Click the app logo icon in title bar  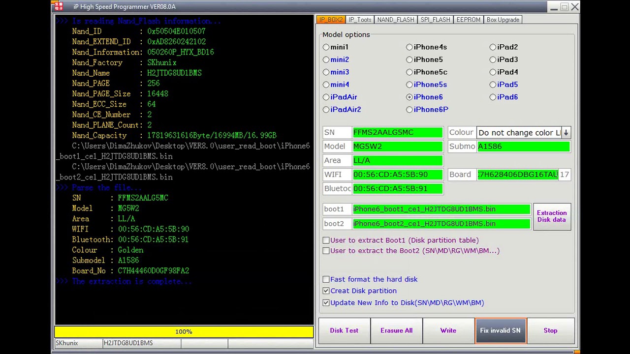59,6
